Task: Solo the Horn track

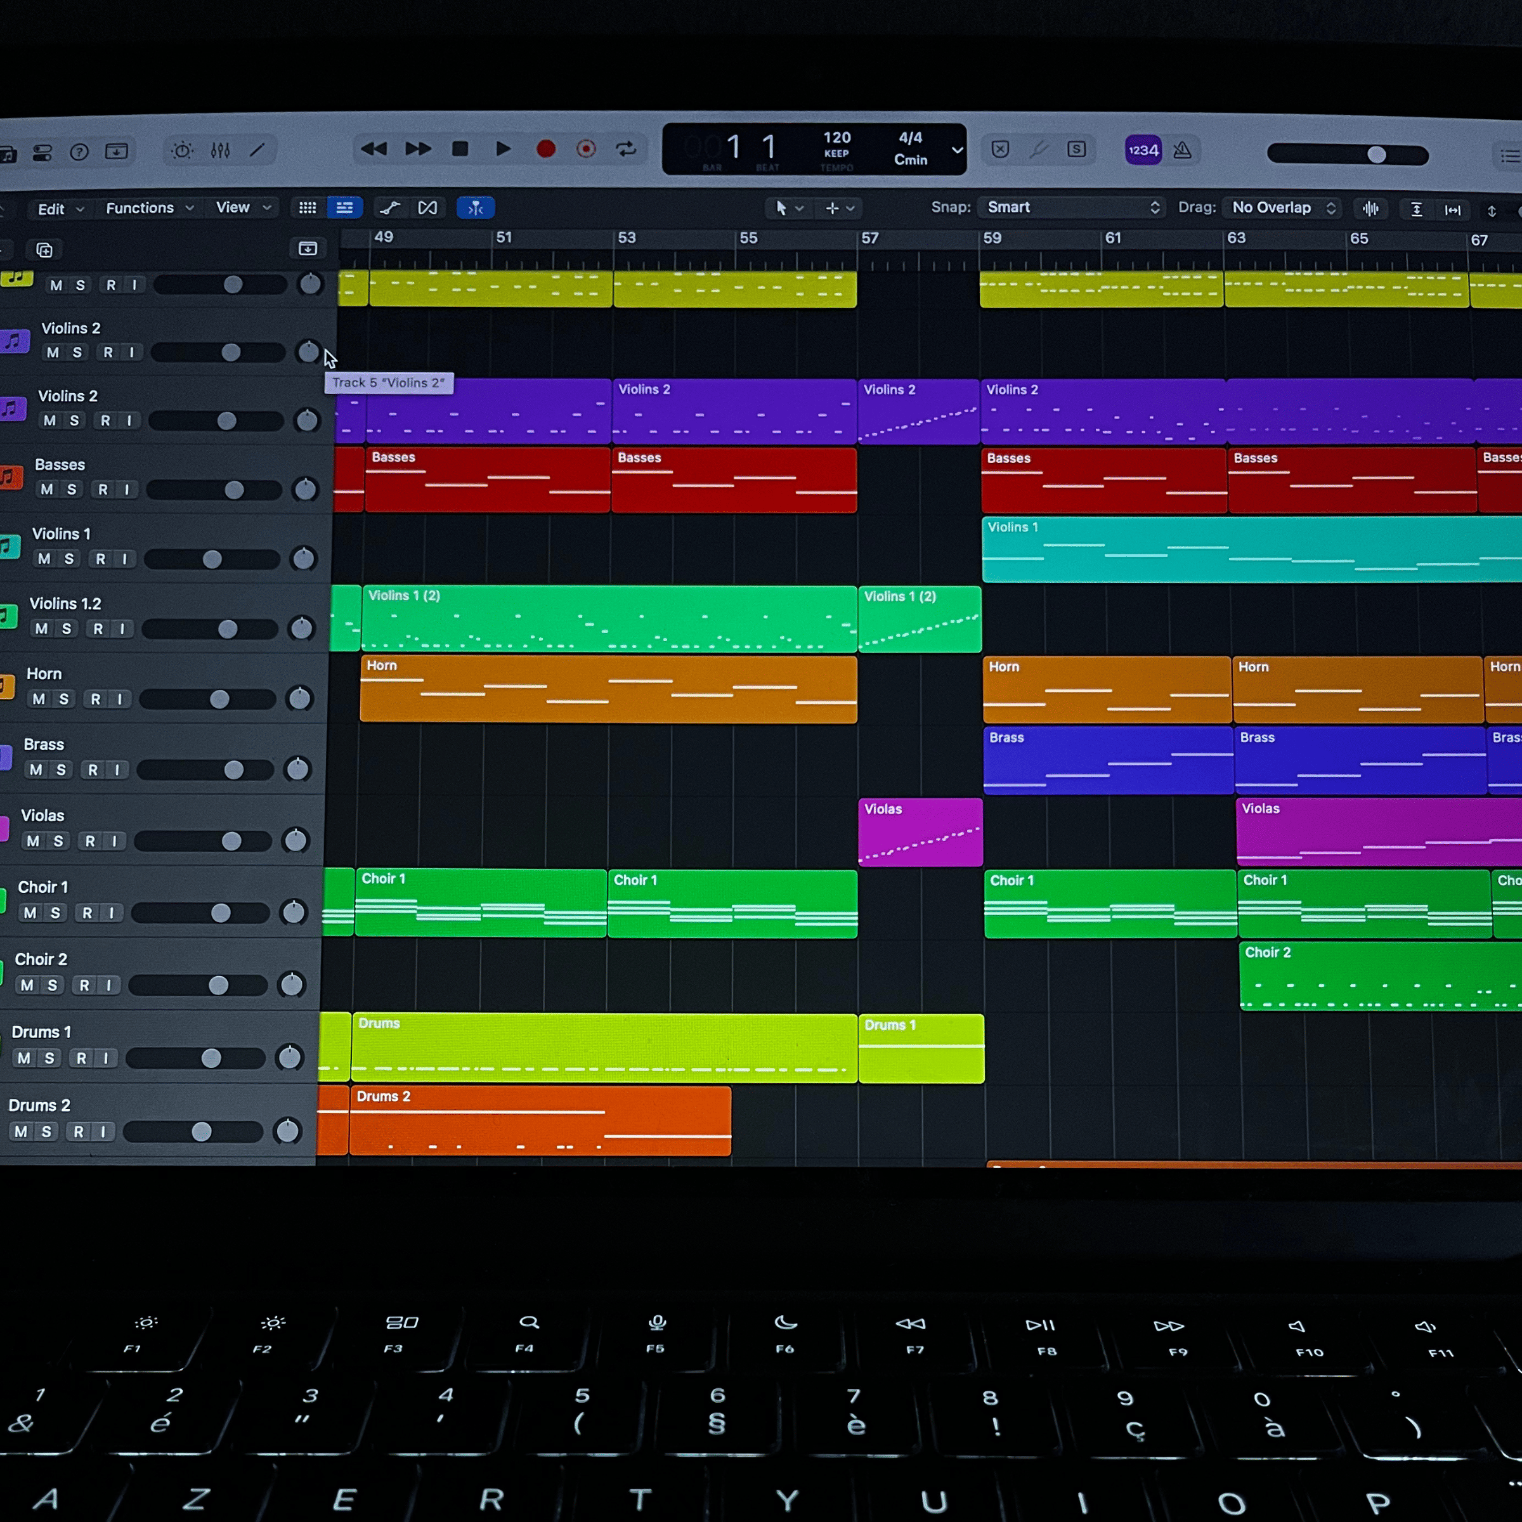Action: [64, 699]
